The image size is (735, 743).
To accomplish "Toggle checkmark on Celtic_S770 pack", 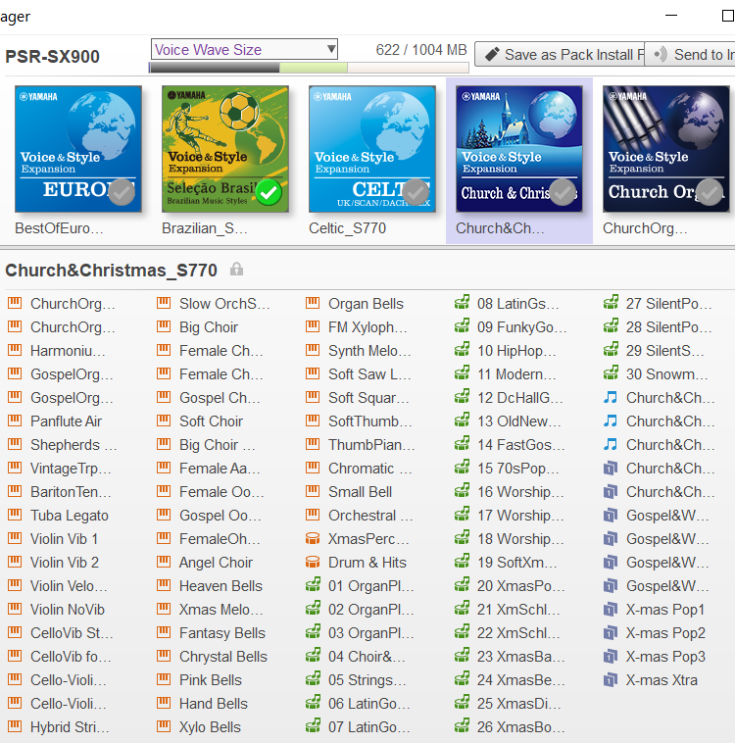I will [416, 192].
